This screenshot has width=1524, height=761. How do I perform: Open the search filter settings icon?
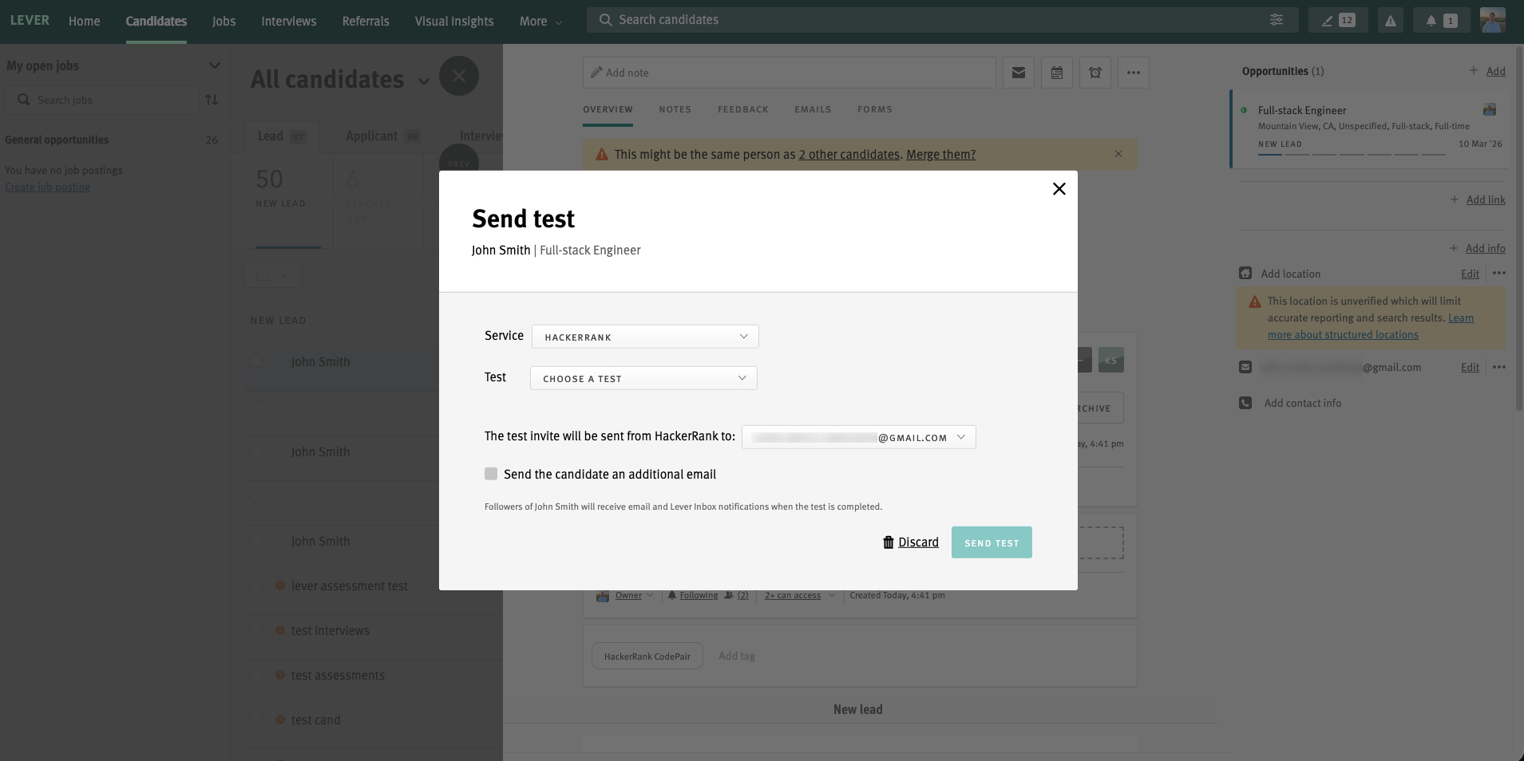1277,20
